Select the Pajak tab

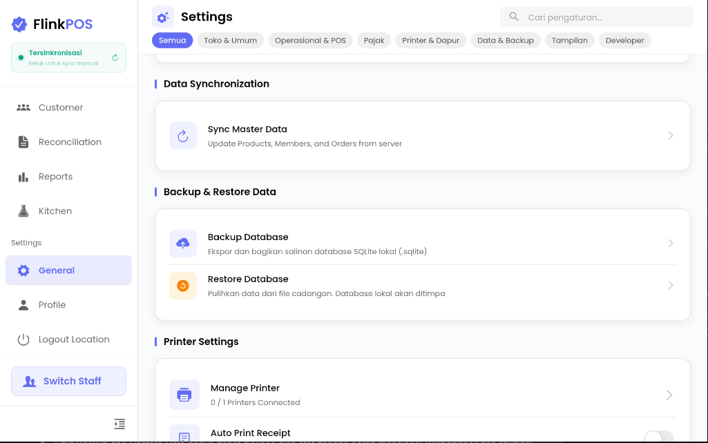tap(374, 41)
